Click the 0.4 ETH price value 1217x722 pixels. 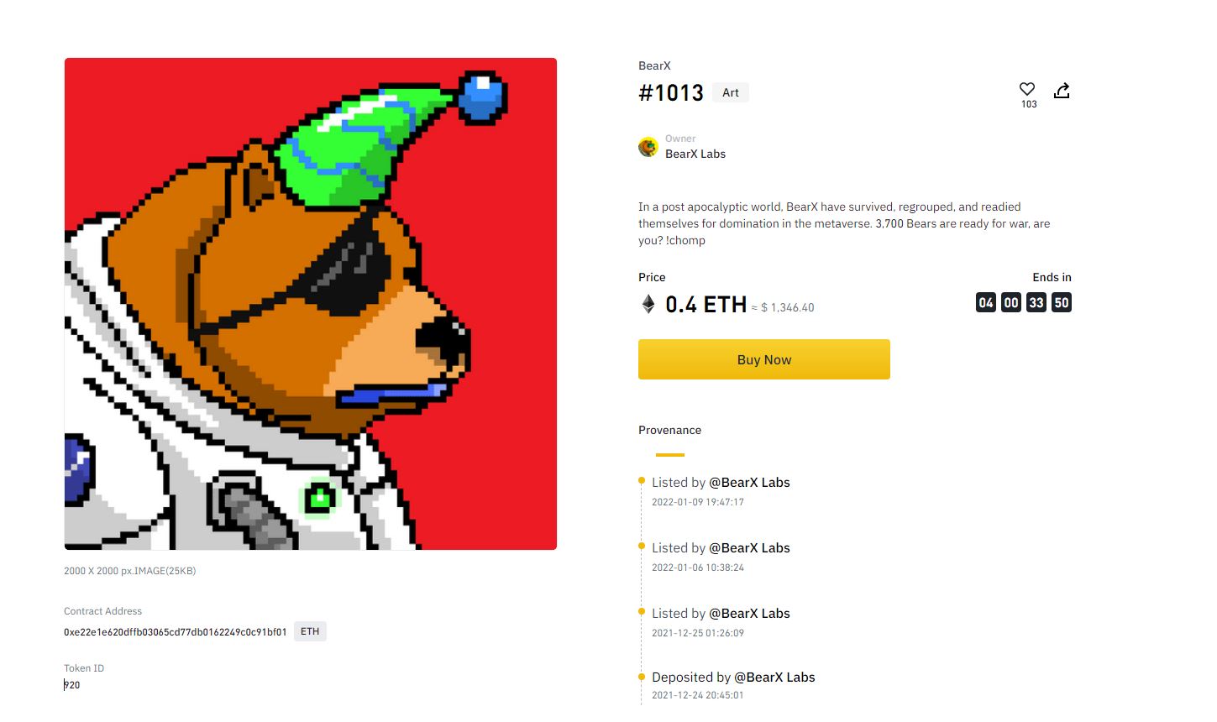(x=706, y=304)
